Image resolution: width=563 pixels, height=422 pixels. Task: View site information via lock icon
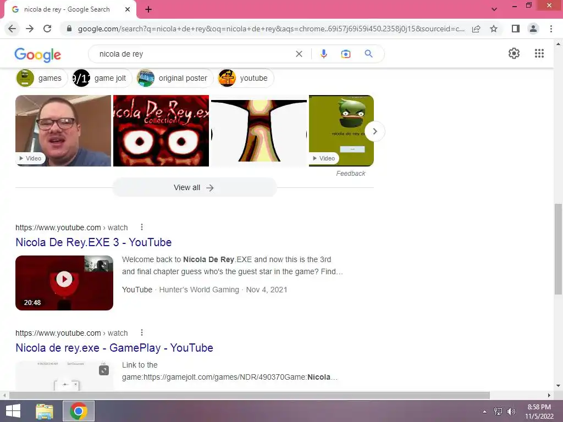[69, 29]
